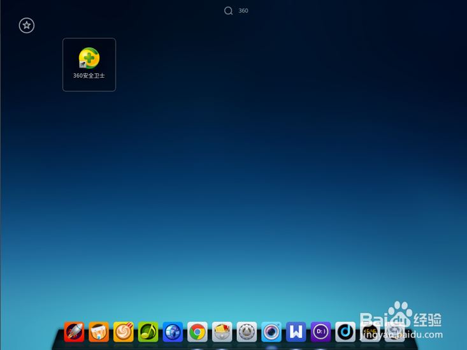Image resolution: width=467 pixels, height=350 pixels.
Task: Open the gear system settings icon
Action: tap(247, 332)
